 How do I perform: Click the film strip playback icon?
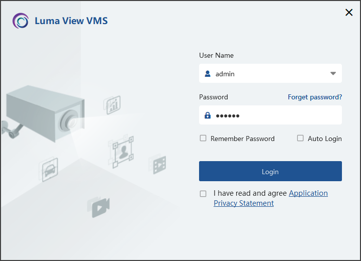pyautogui.click(x=157, y=164)
